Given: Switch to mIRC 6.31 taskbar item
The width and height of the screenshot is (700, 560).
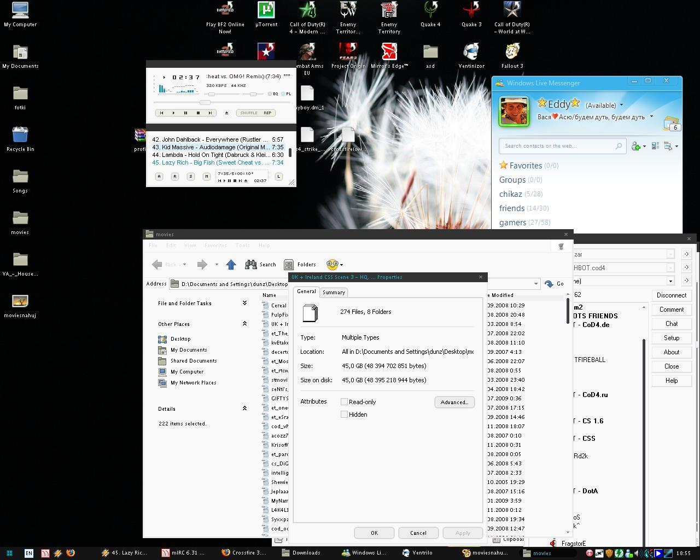Looking at the screenshot, I should 183,553.
